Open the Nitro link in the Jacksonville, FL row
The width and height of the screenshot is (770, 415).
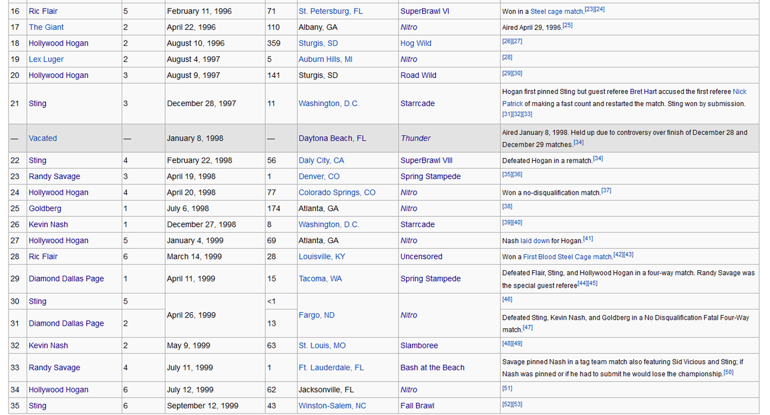409,390
